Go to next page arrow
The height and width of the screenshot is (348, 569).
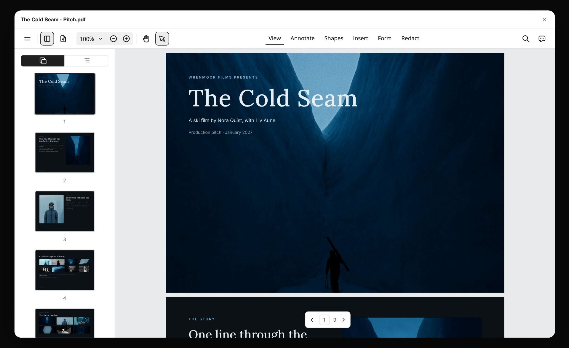pyautogui.click(x=343, y=320)
